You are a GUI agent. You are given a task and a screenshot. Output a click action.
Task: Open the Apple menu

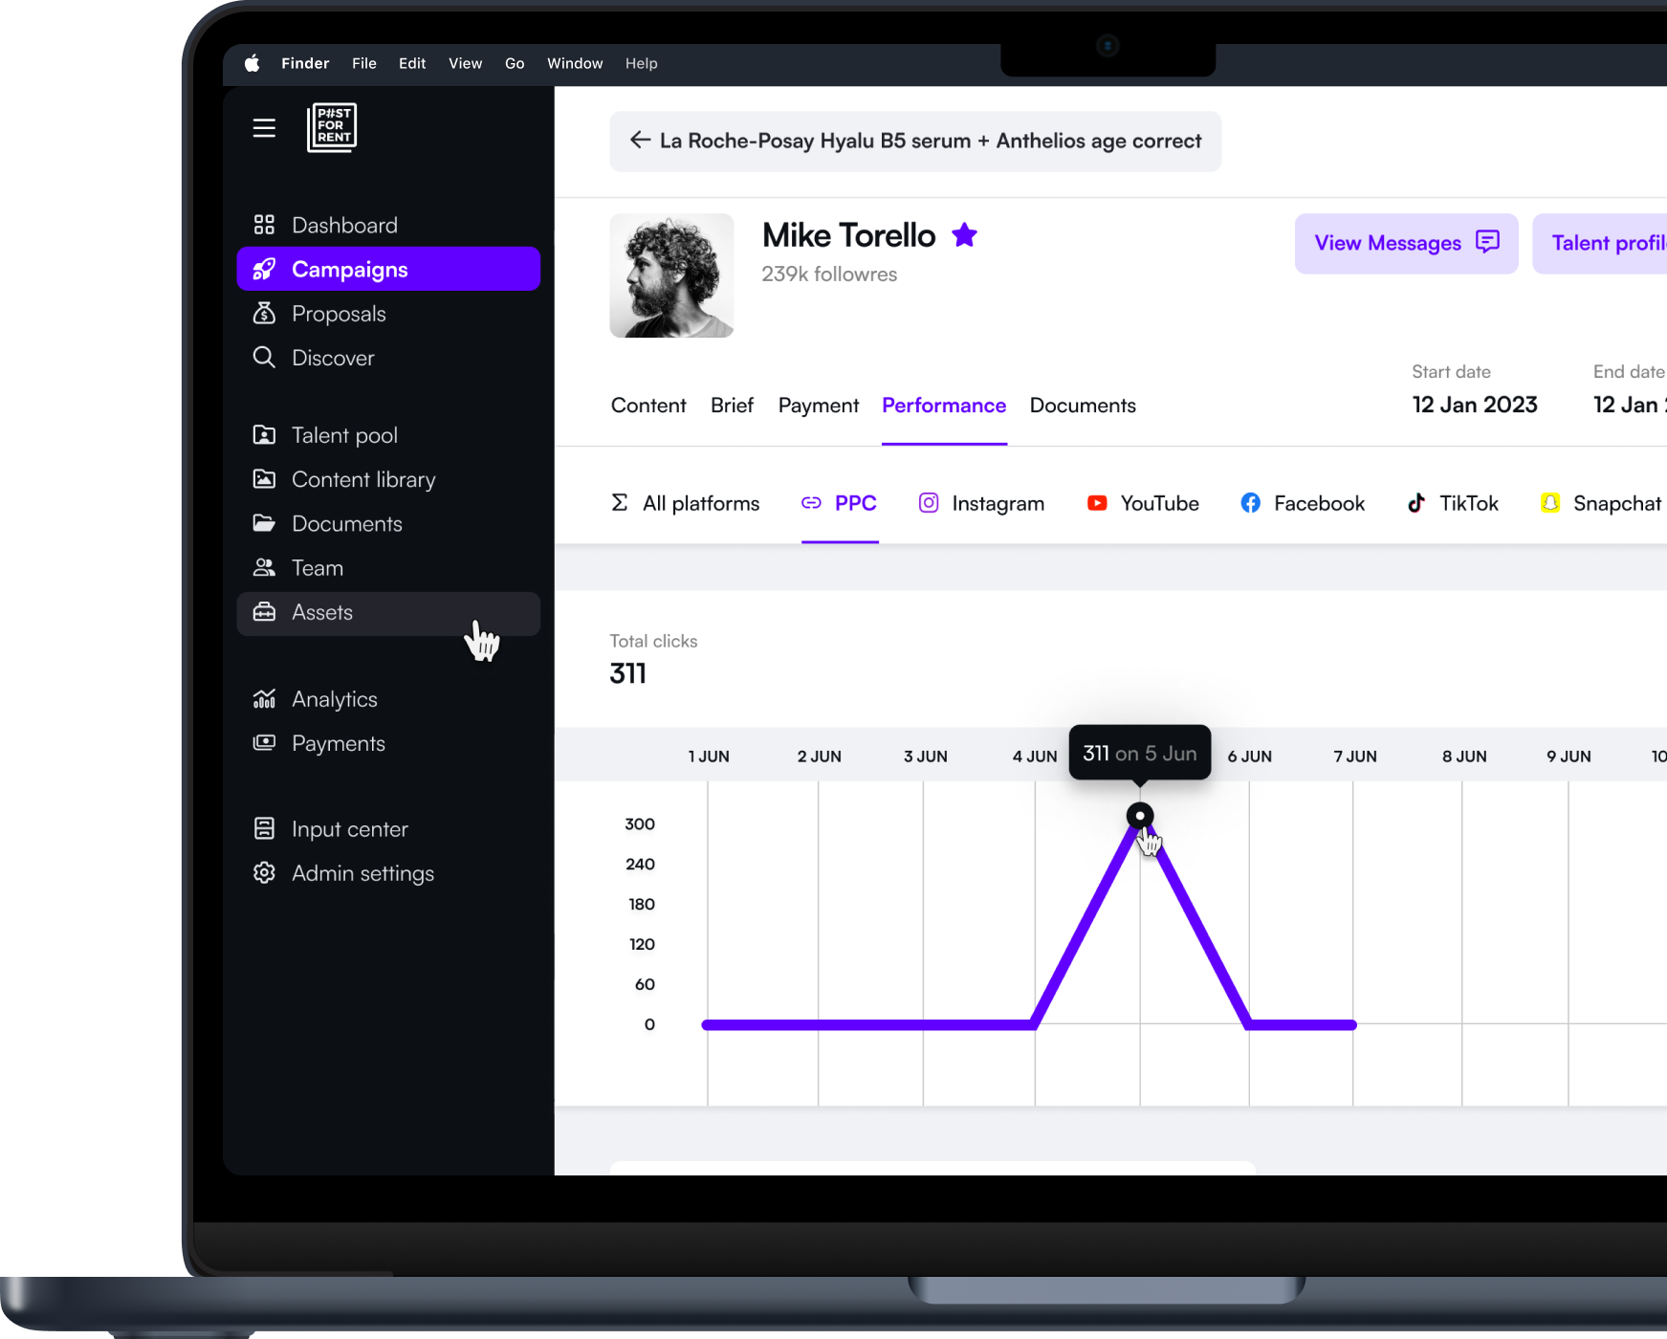252,63
